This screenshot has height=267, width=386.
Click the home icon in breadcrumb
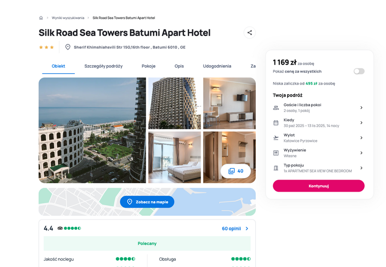pos(41,18)
